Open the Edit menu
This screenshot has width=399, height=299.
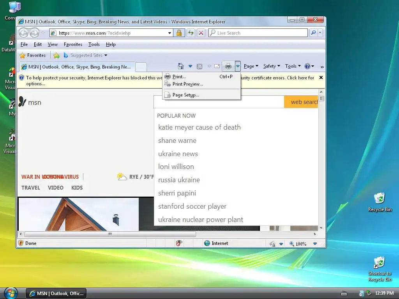(x=38, y=44)
